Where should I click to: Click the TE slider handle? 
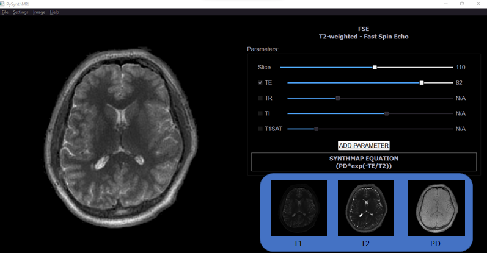pos(422,82)
